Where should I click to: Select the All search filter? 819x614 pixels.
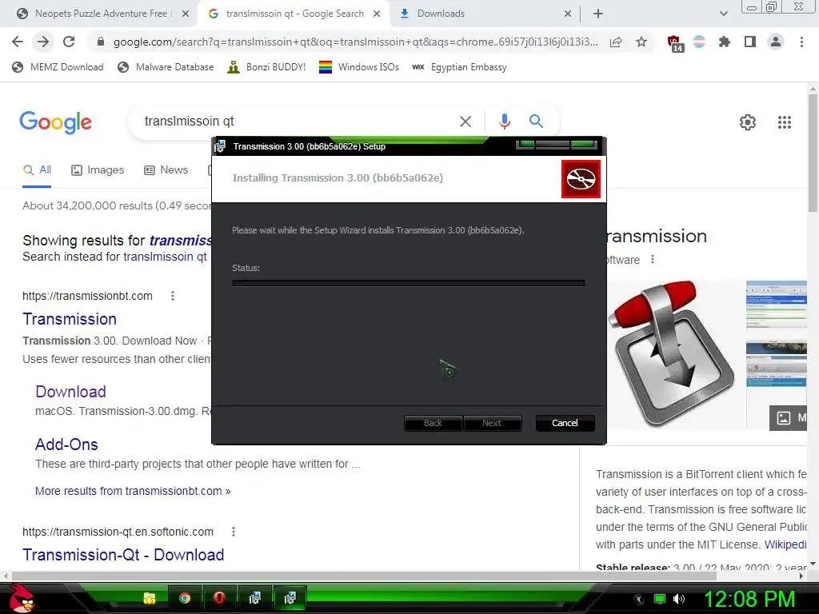(x=37, y=170)
